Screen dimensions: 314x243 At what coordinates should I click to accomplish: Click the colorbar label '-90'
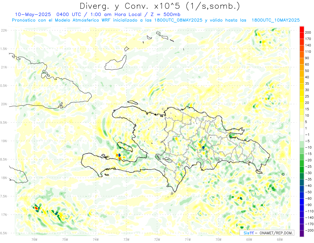point(308,205)
